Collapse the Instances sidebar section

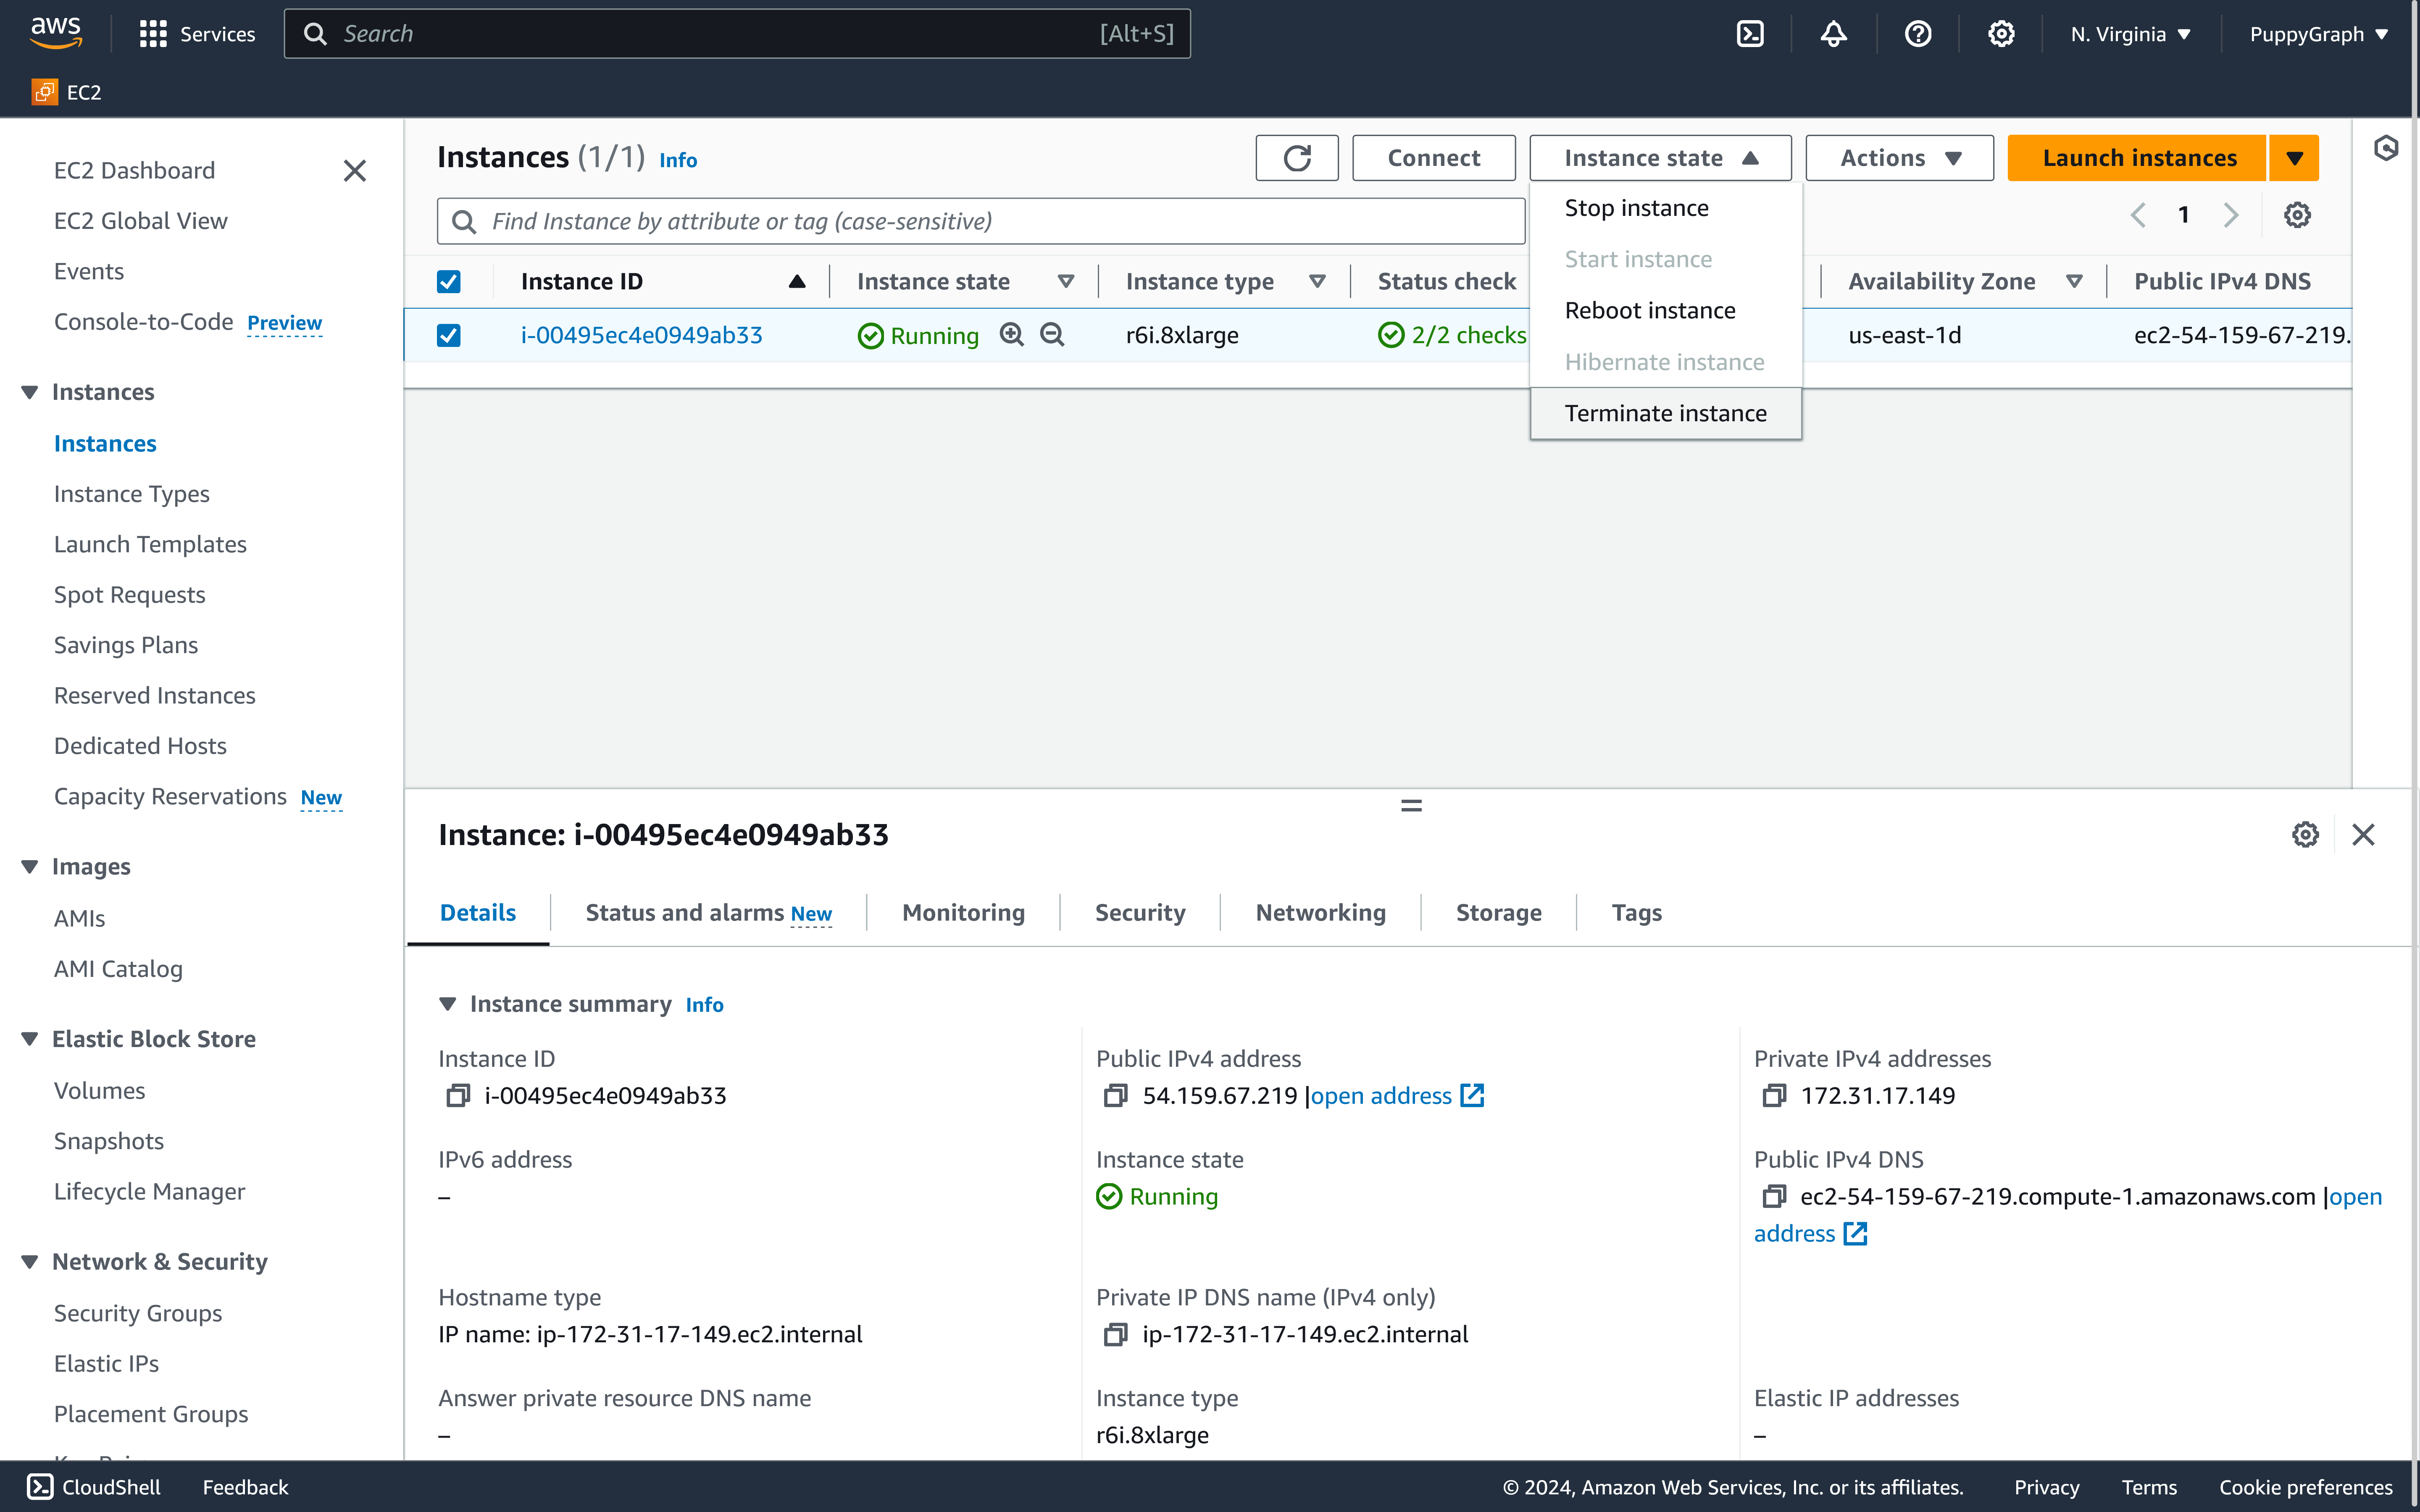coord(30,392)
